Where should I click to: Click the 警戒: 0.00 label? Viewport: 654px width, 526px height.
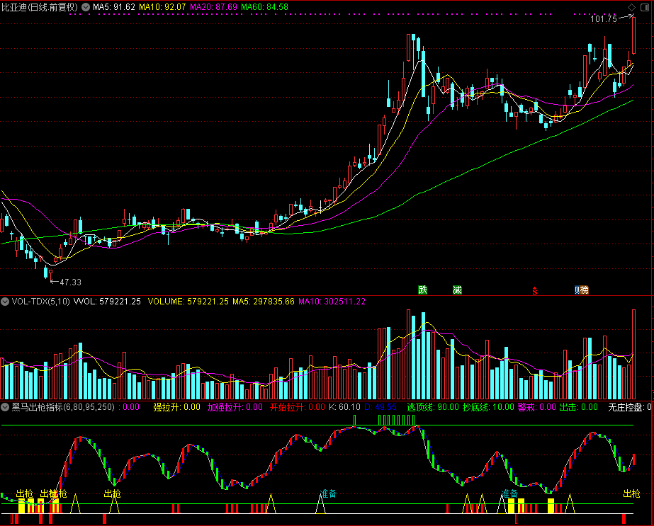click(537, 407)
